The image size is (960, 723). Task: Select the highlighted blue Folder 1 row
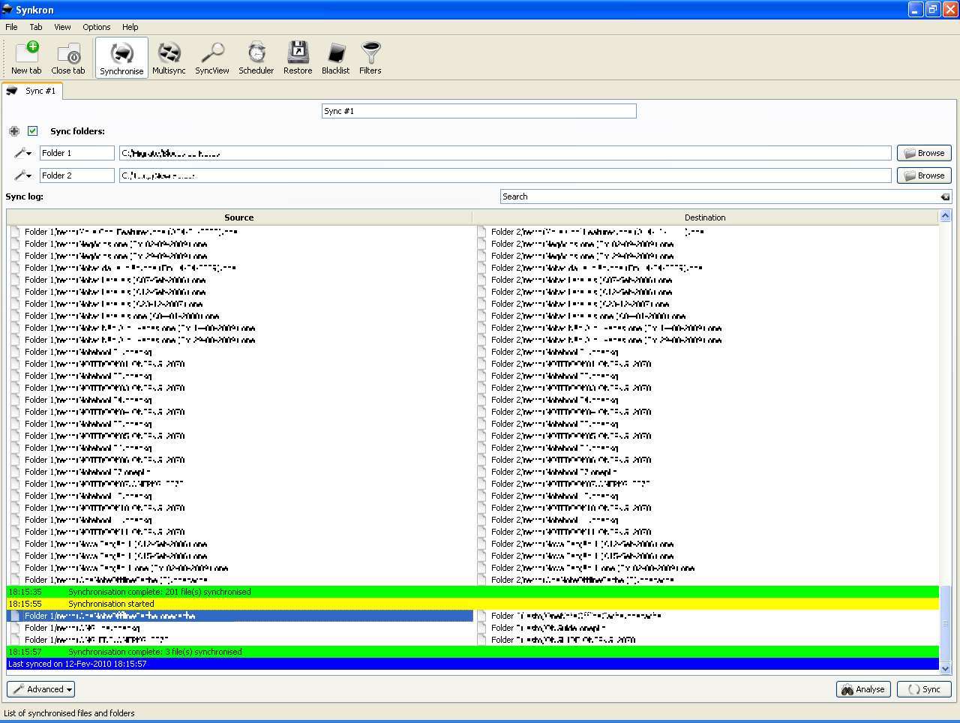coord(240,616)
